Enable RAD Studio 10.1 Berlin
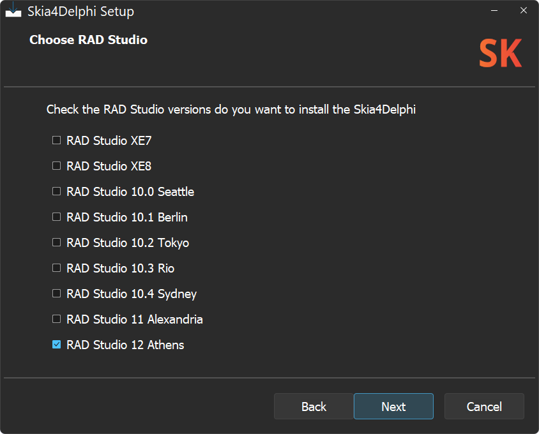 pos(56,216)
